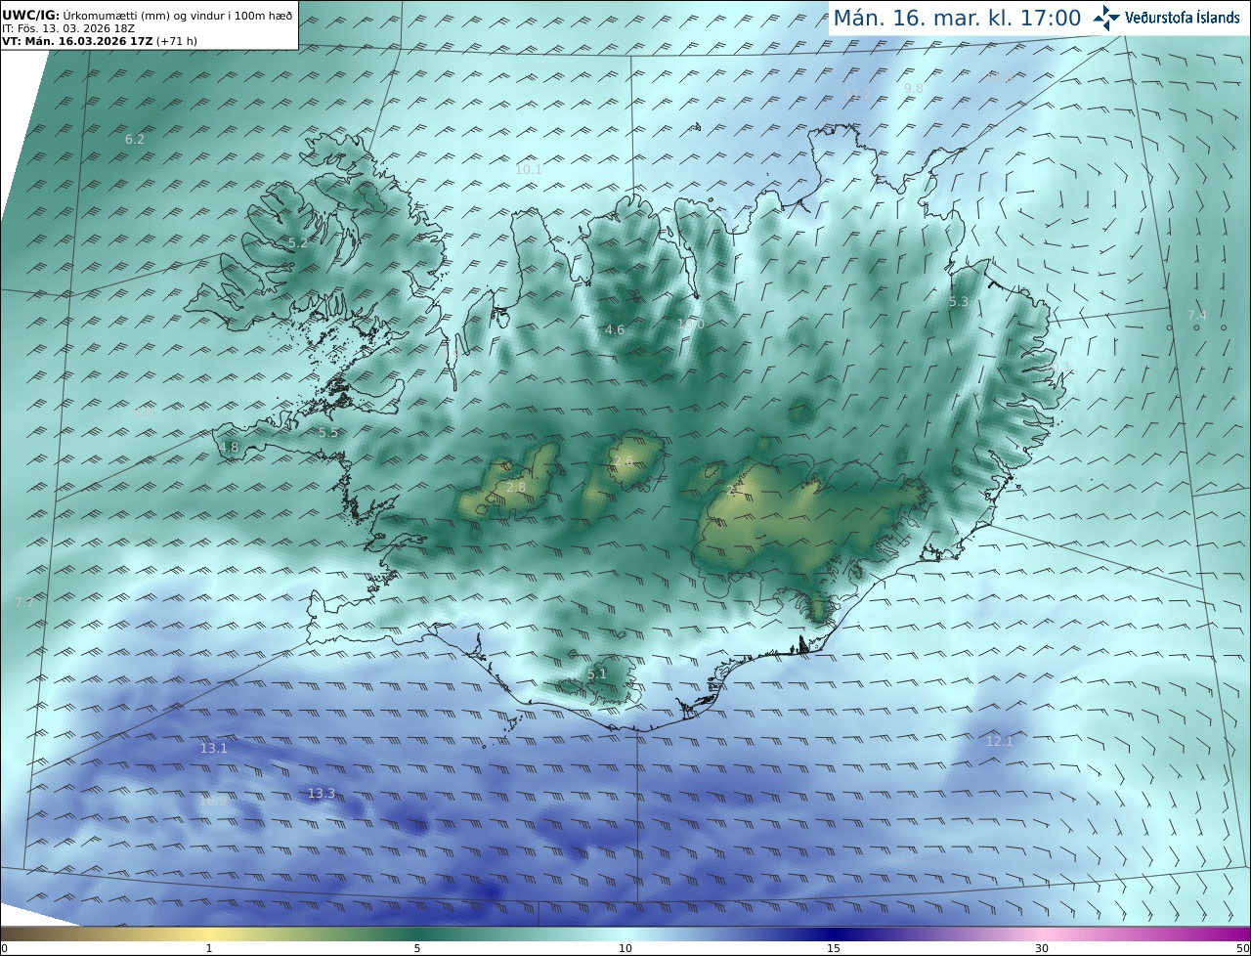Click the 'VT: Mán. 16.03.2026 17Z (+71 h)' line
1251x956 pixels.
click(100, 41)
